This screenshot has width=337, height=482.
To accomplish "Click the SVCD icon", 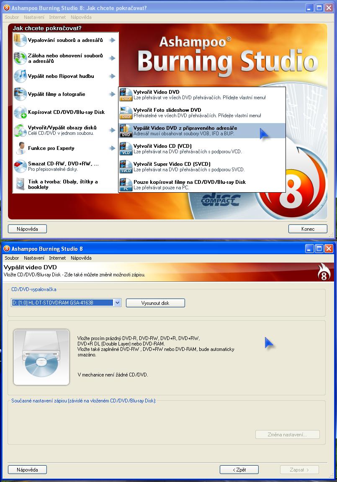I will click(x=126, y=167).
